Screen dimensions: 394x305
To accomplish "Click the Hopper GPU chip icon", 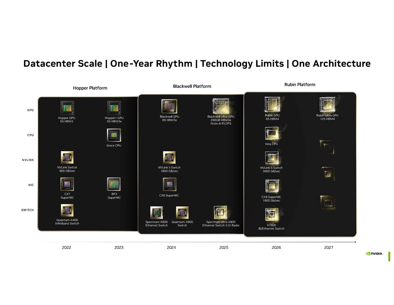I will point(67,108).
